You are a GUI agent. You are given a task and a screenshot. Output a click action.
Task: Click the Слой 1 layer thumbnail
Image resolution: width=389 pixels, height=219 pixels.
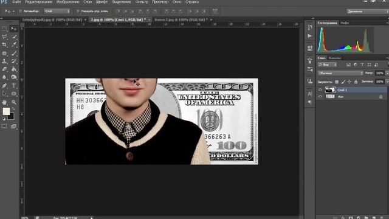tap(330, 90)
